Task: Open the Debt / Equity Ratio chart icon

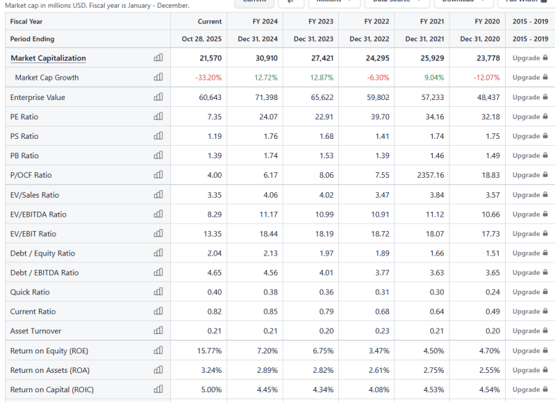Action: 158,253
